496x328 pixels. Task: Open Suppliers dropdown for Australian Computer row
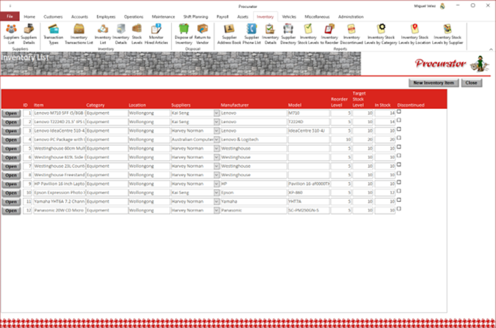tap(216, 140)
